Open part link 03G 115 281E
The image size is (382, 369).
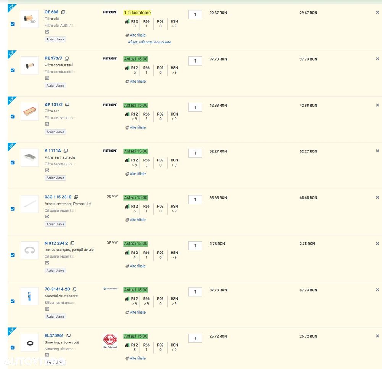[x=58, y=197]
